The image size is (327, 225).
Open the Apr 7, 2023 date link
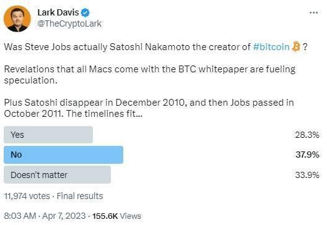point(64,216)
